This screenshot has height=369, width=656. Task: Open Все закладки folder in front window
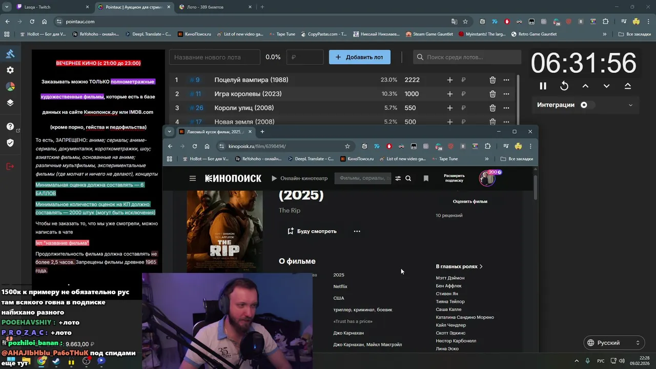pos(517,159)
